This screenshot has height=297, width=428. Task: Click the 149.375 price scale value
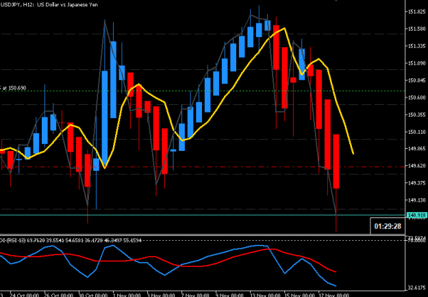coord(417,183)
